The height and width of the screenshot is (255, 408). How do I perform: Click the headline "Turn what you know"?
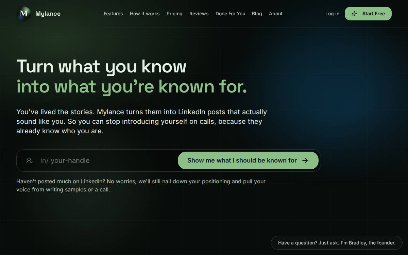point(101,66)
